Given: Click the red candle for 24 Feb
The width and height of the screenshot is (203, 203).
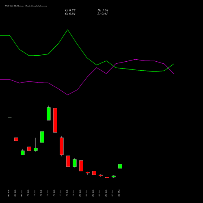Looking at the screenshot, I should click(94, 173).
